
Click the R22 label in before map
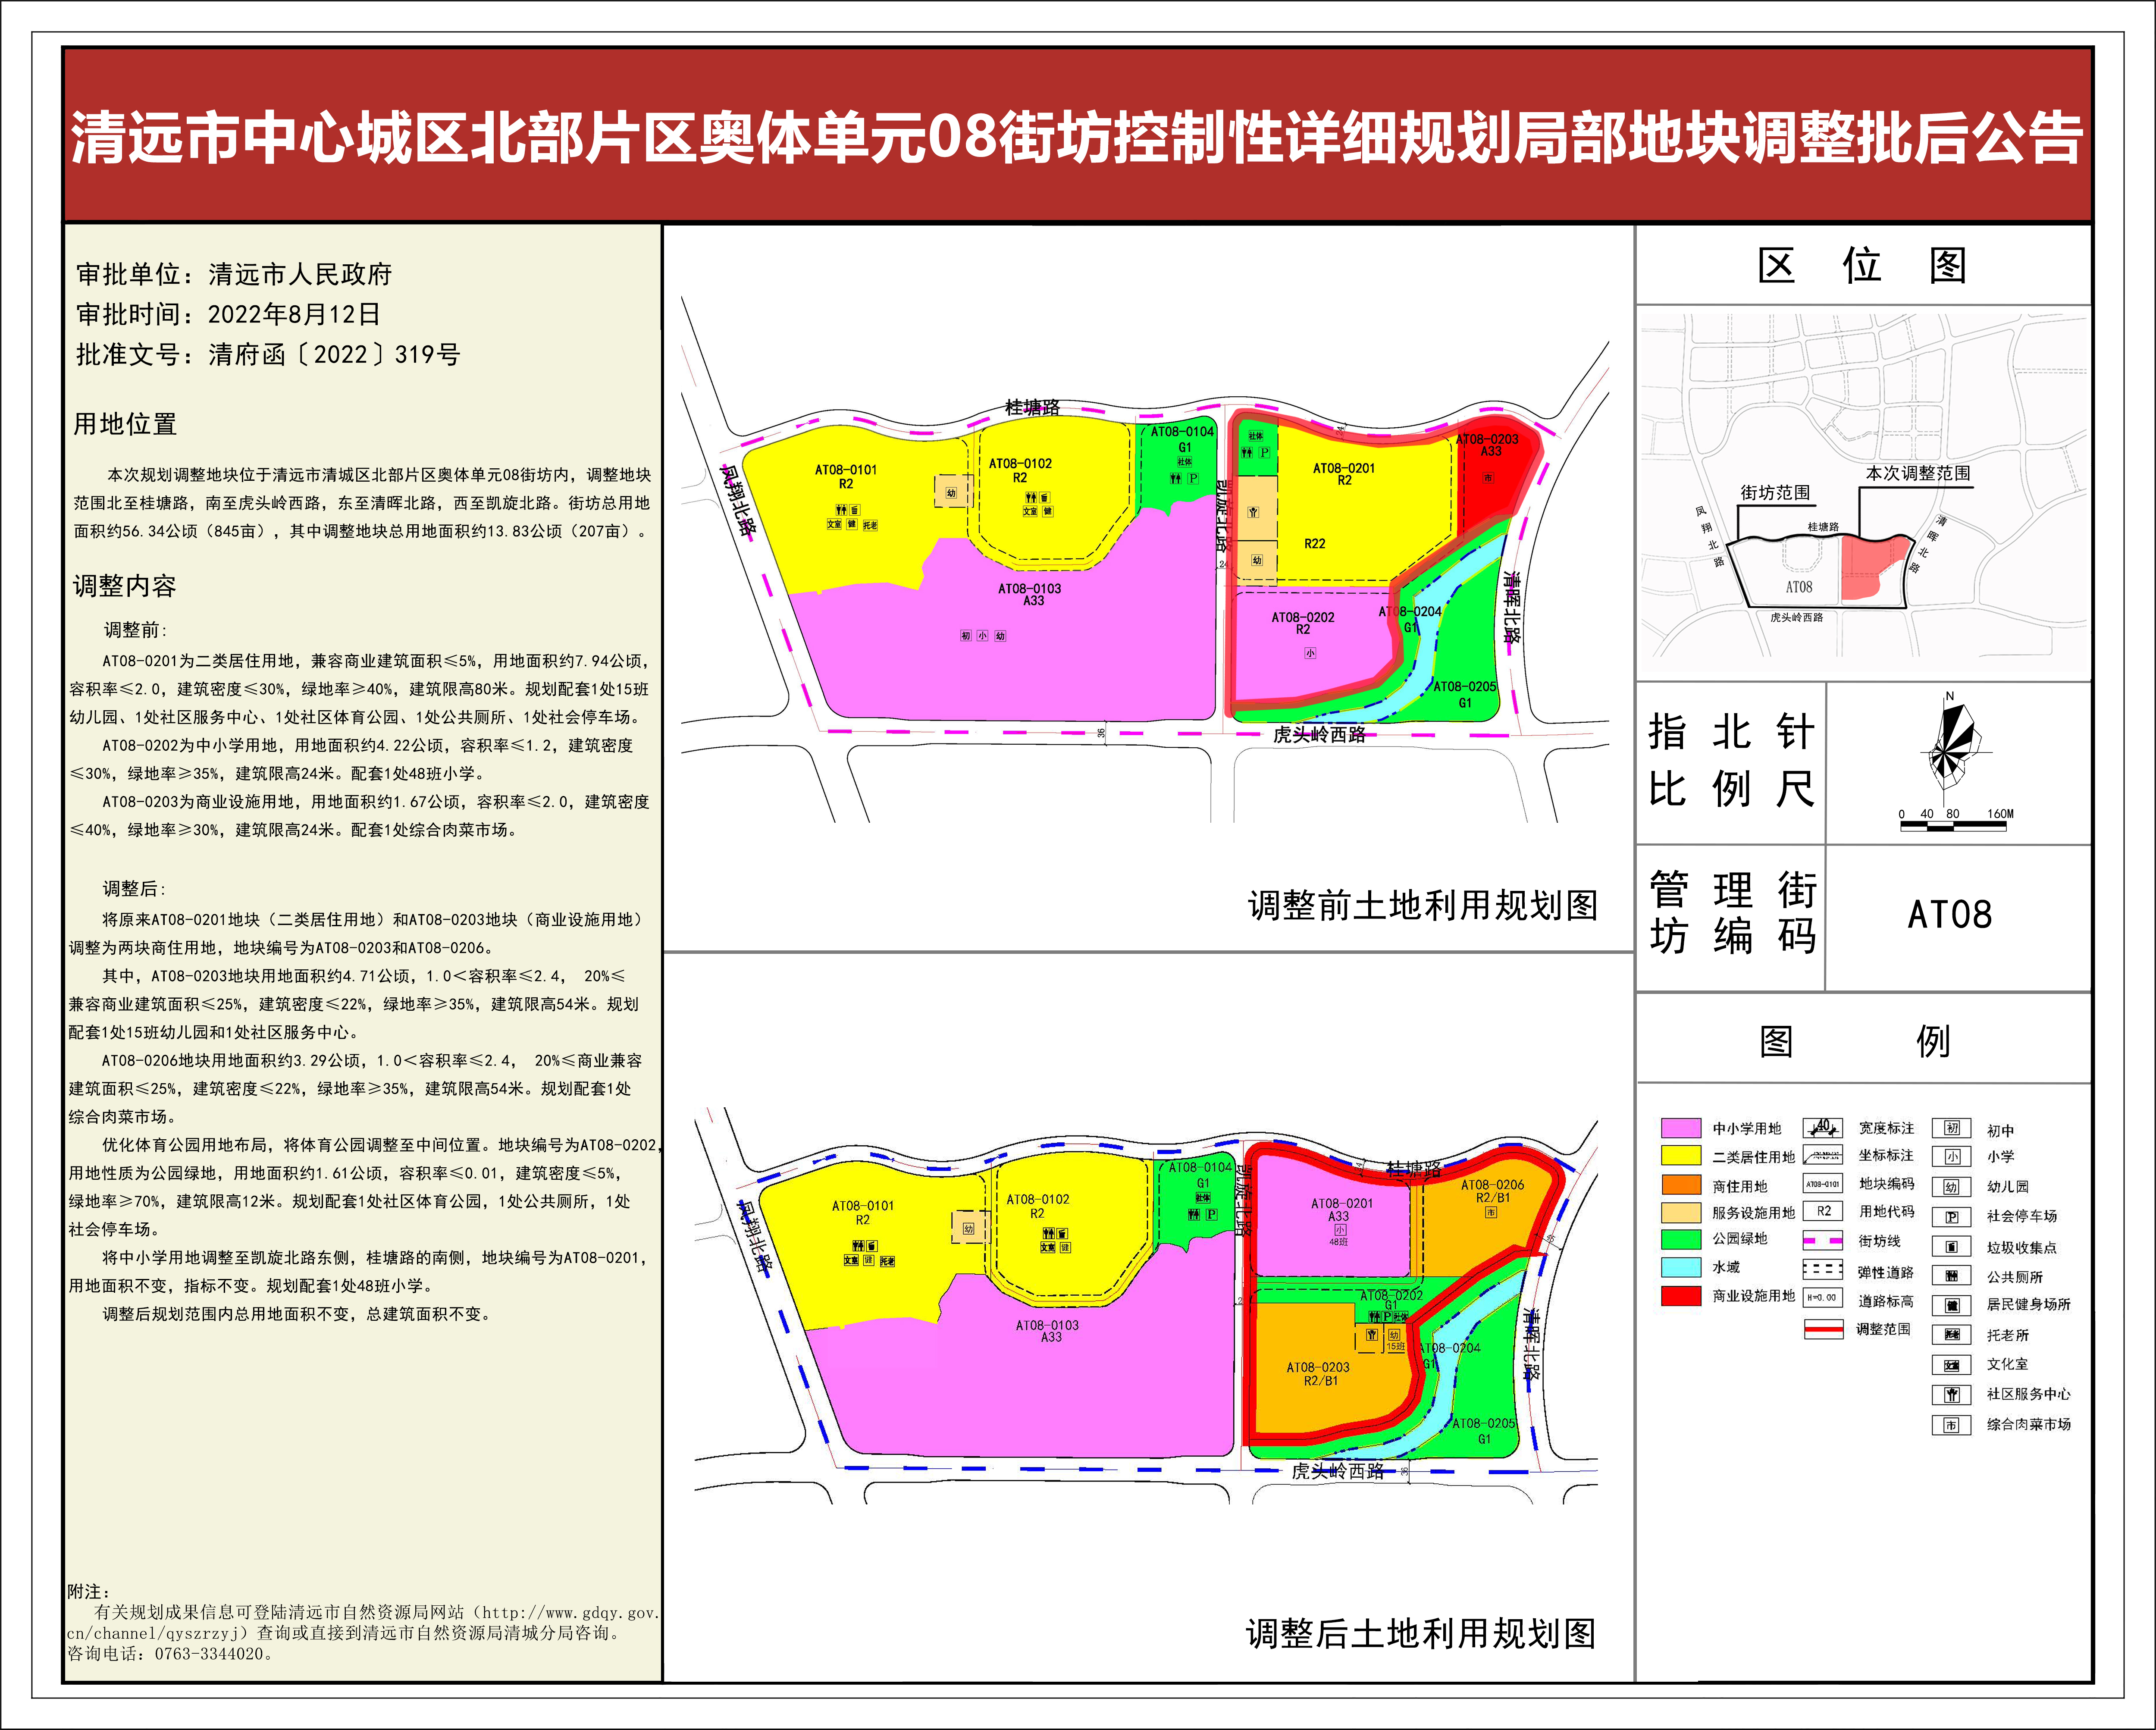[1315, 544]
